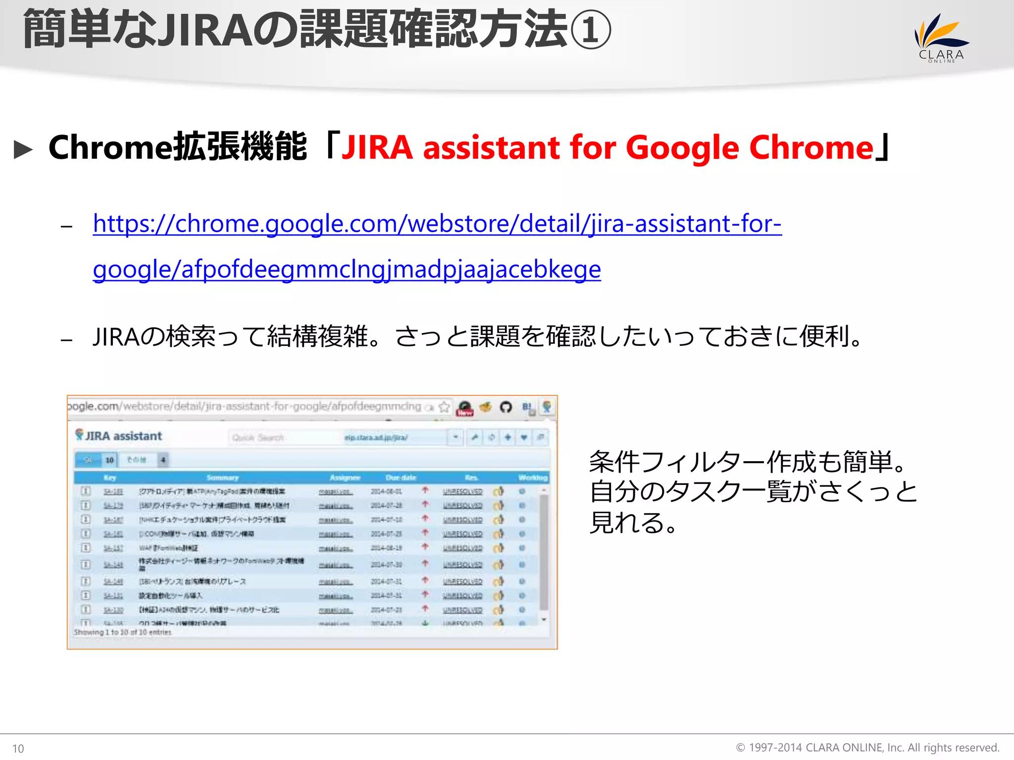Click action icon on the 2014-07-23 row

499,610
